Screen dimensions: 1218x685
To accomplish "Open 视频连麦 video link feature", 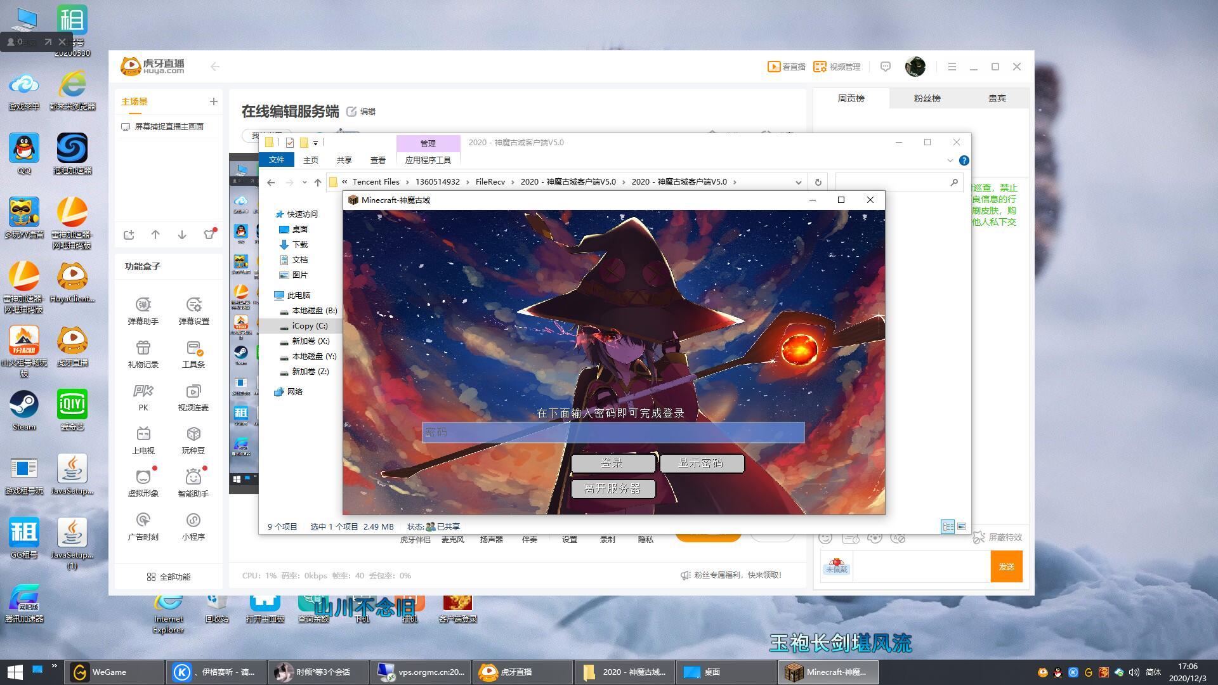I will coord(193,397).
